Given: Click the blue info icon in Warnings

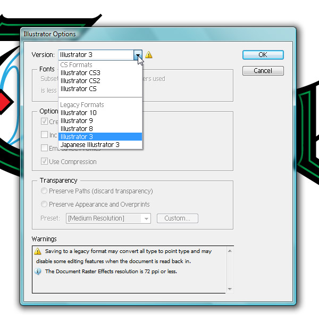Looking at the screenshot, I should pos(38,271).
